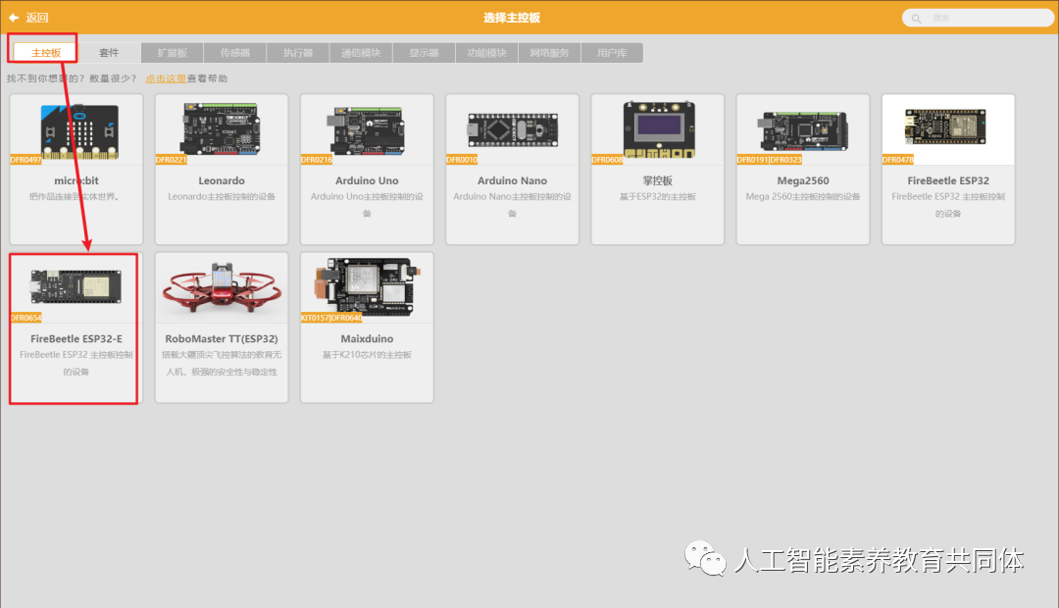Go back via 返回 button
This screenshot has width=1059, height=608.
[x=28, y=18]
